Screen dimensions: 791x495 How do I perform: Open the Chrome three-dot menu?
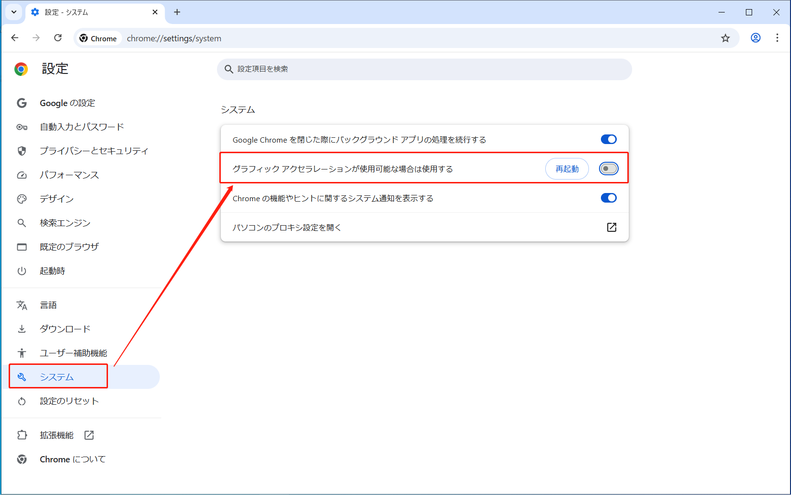pyautogui.click(x=777, y=38)
